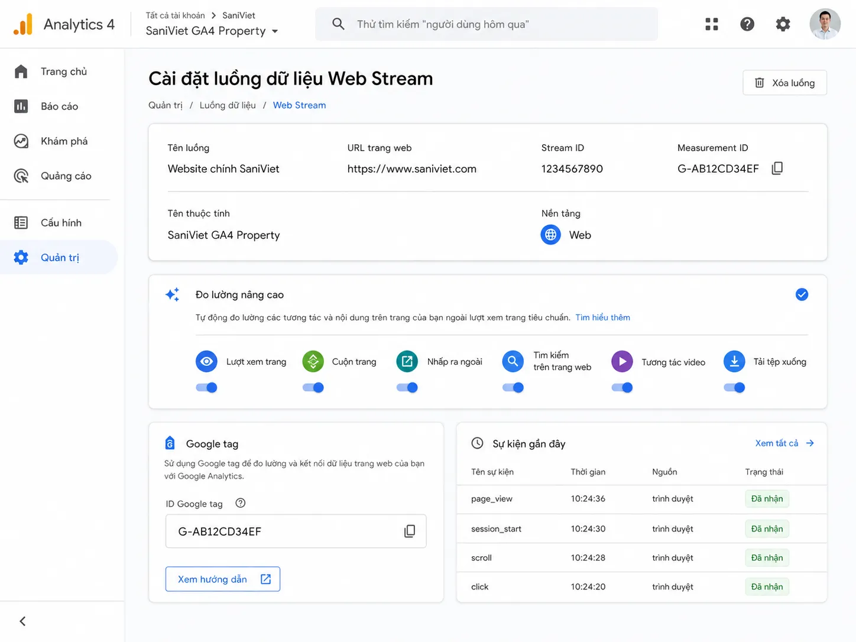Open "Tất cả tài khoản" breadcrumb
This screenshot has width=856, height=642.
pyautogui.click(x=176, y=15)
